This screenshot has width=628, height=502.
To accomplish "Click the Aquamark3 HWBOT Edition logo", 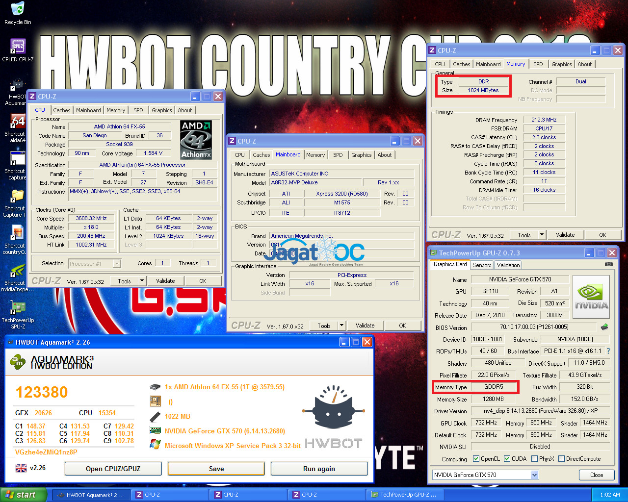I will click(52, 362).
